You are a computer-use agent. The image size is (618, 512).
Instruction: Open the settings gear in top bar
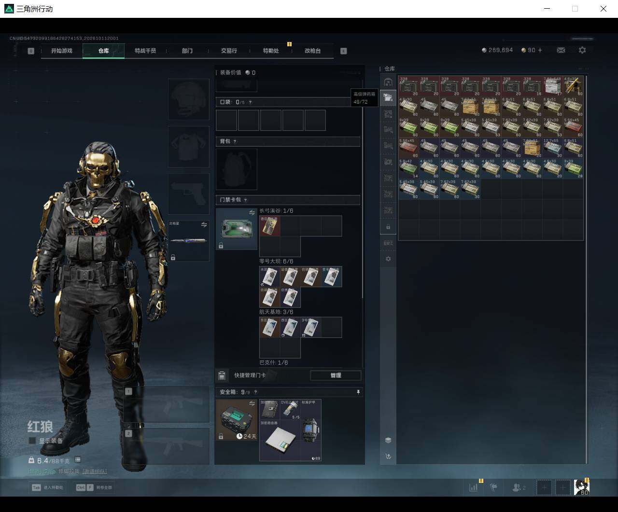(582, 50)
